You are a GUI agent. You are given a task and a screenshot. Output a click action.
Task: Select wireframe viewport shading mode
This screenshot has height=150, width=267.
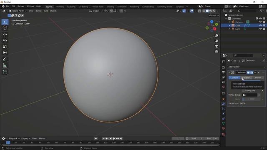[204, 11]
